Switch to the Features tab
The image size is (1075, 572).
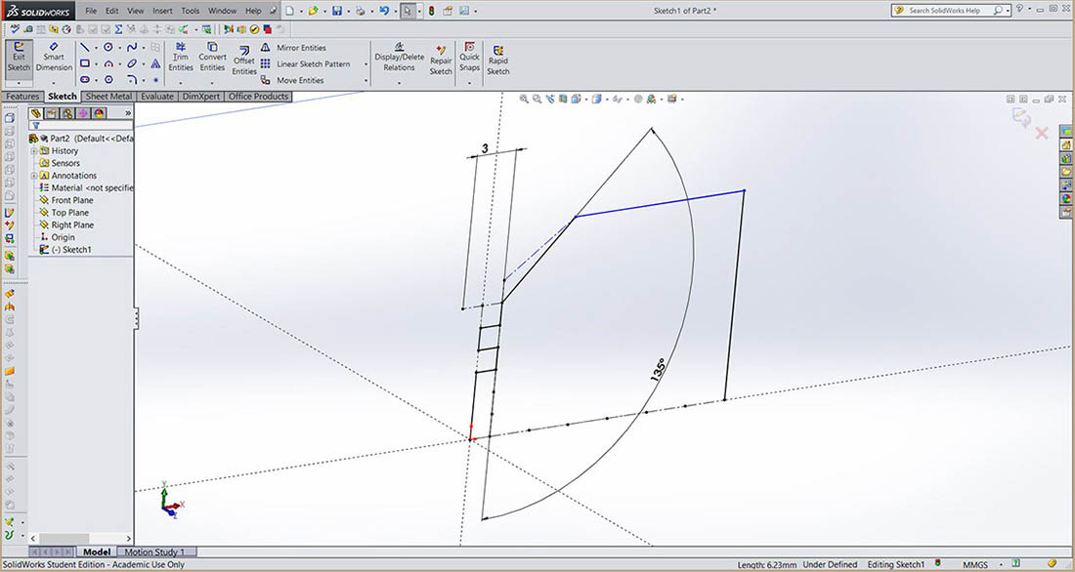[x=22, y=97]
